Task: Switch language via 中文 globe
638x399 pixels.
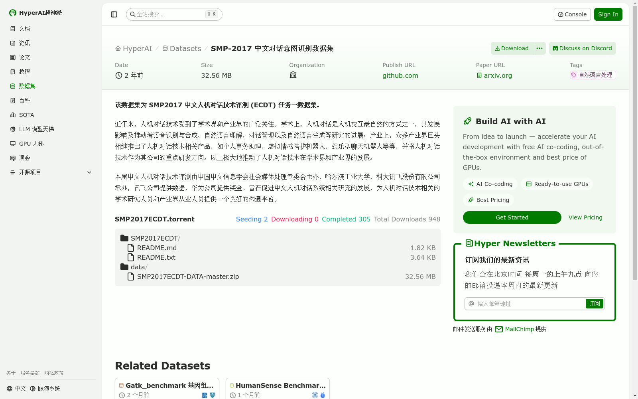Action: (16, 389)
